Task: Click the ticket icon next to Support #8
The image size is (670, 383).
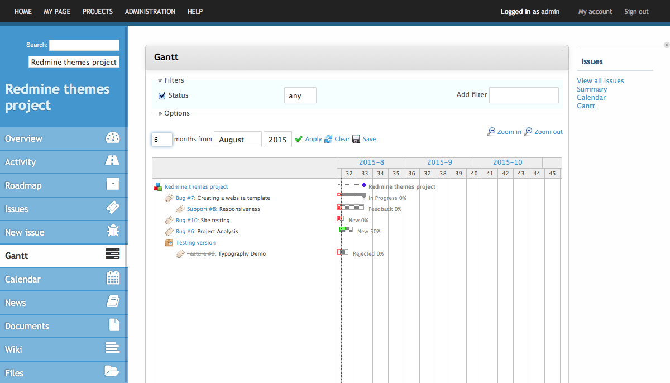Action: (180, 209)
